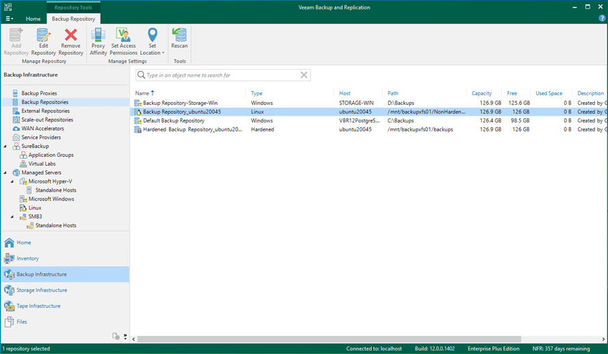This screenshot has width=608, height=354.
Task: Sort by the Name column header
Action: click(142, 93)
